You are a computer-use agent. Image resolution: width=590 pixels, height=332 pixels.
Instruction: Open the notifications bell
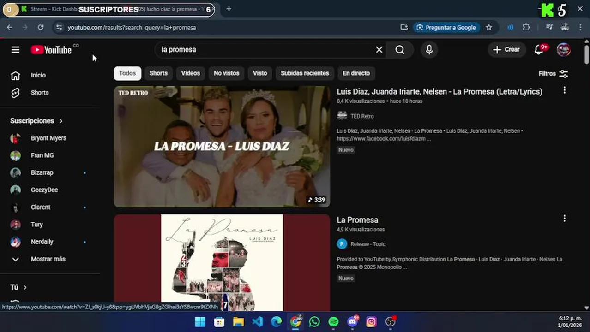(539, 50)
